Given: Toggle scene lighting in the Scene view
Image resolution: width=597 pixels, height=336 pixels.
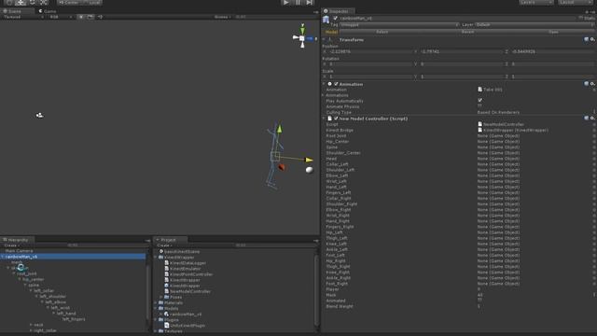Looking at the screenshot, I should [x=81, y=17].
